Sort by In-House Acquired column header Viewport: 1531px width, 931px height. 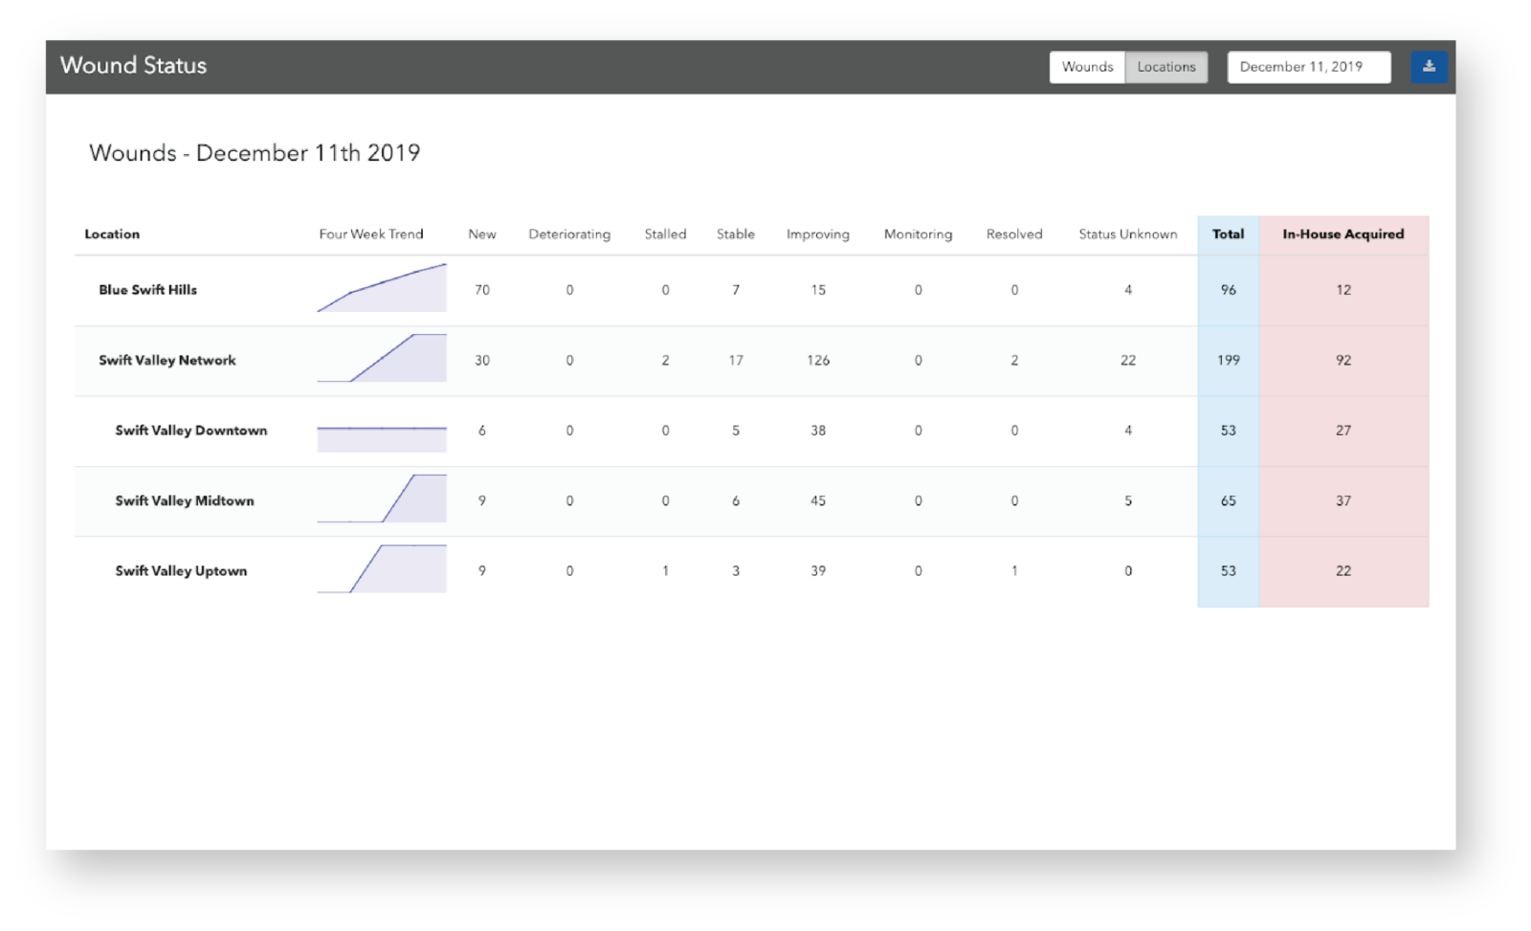point(1343,234)
